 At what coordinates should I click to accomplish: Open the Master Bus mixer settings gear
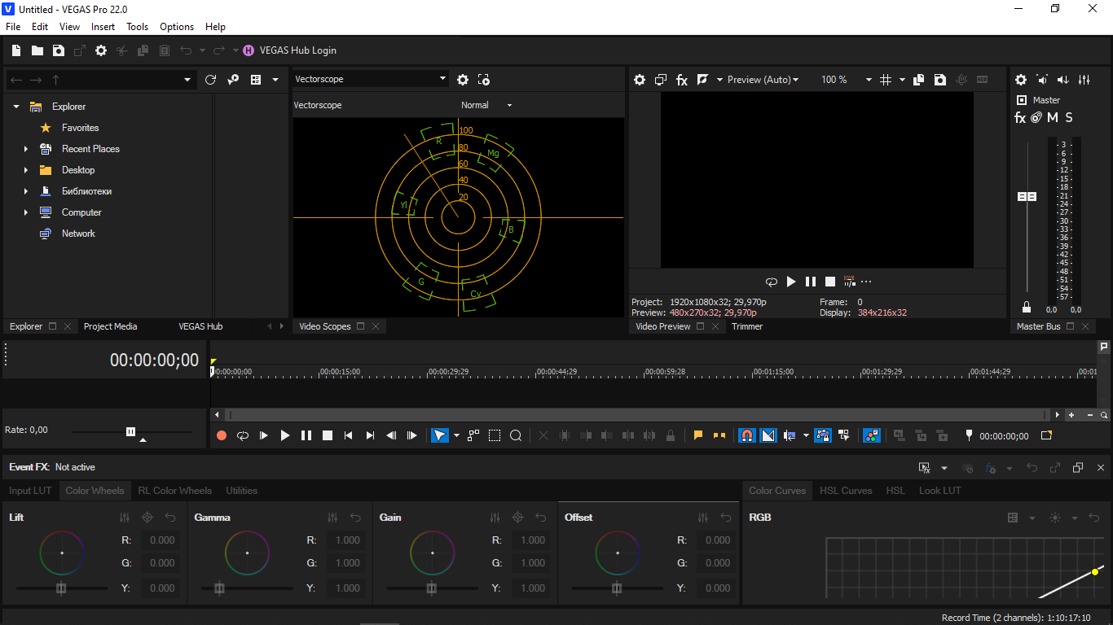(1020, 80)
